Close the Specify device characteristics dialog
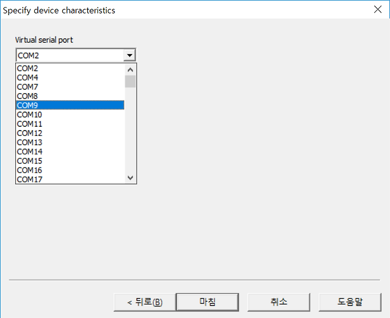Viewport: 390px width, 318px height. (378, 9)
